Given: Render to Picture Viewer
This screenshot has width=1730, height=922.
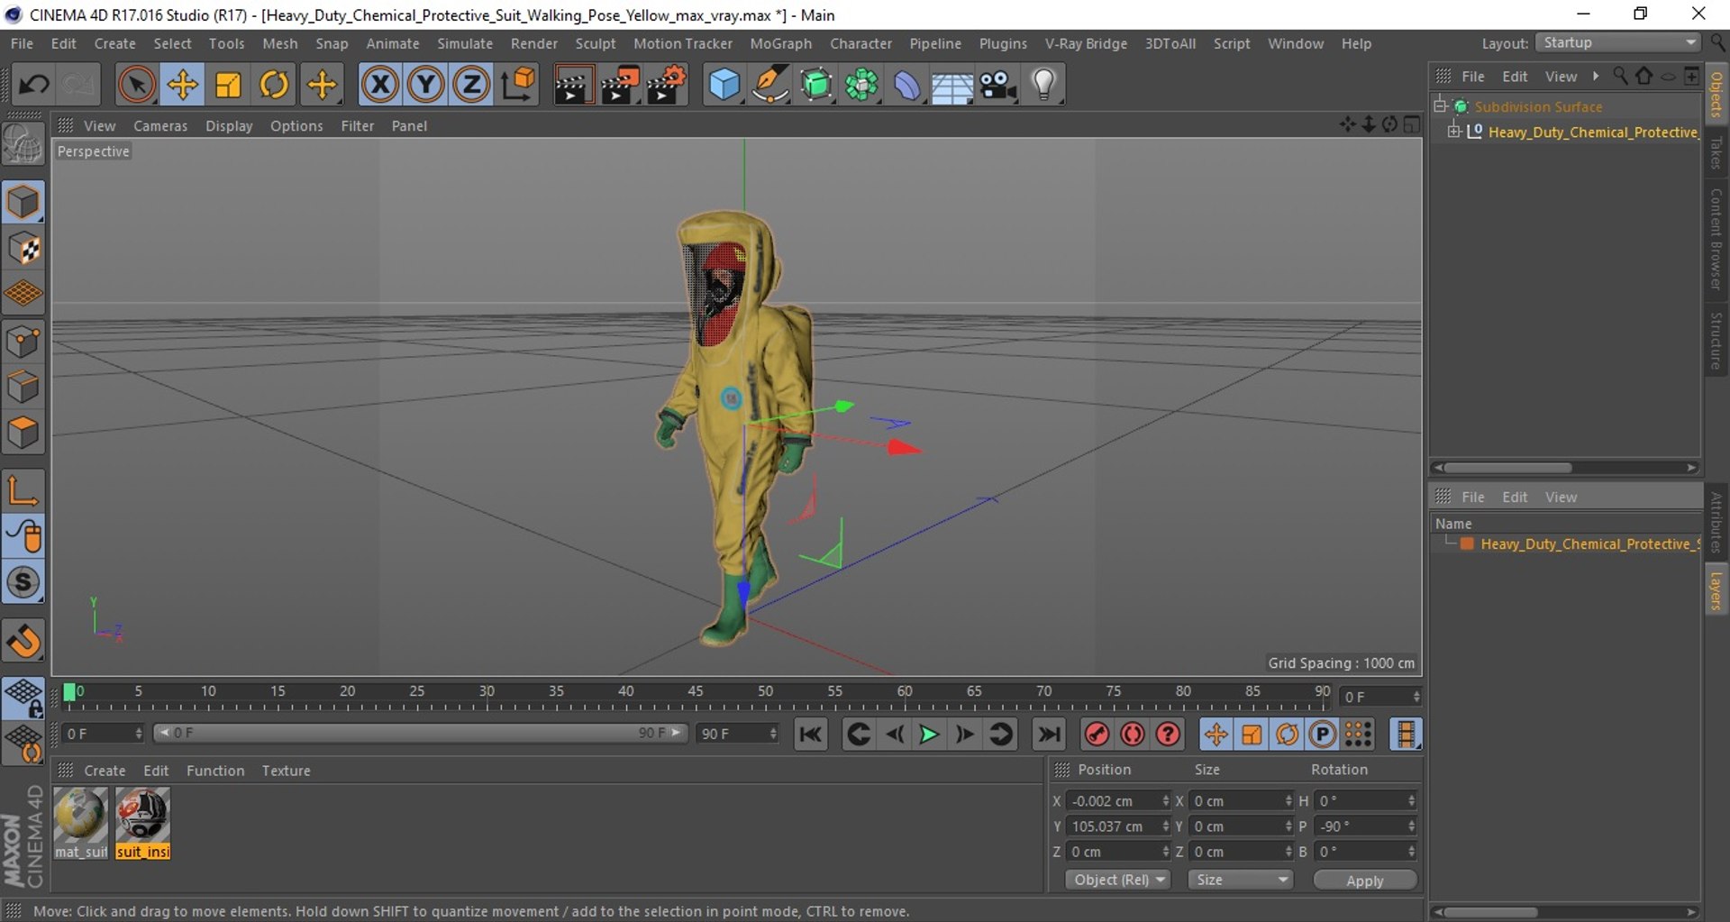Looking at the screenshot, I should point(620,85).
